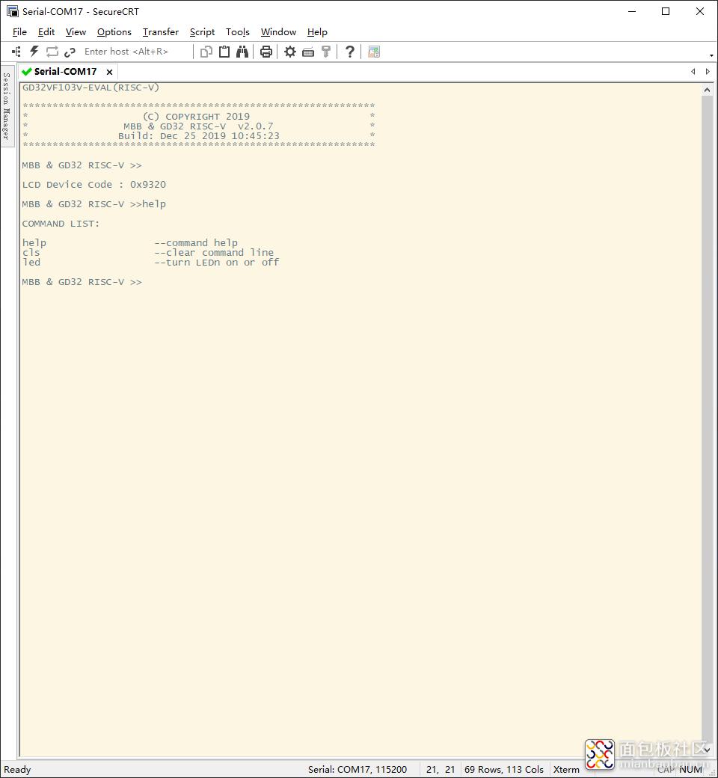This screenshot has width=718, height=778.
Task: Click 'Ready' in the status bar
Action: pos(17,770)
